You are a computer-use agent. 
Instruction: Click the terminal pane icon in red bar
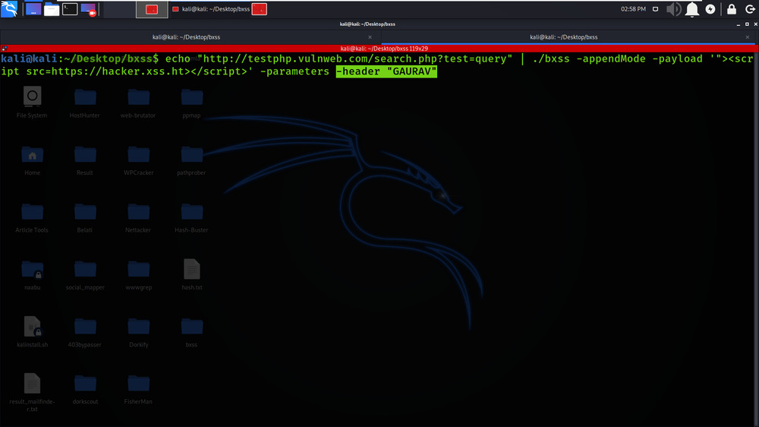tap(5, 49)
